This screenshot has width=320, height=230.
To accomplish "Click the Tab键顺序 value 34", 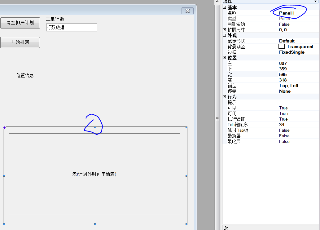I will (x=281, y=125).
